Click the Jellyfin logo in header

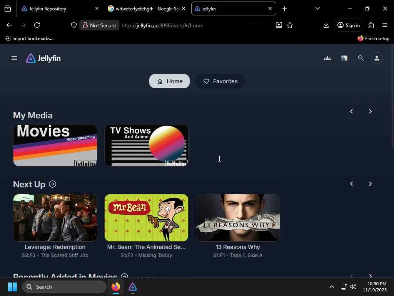[43, 59]
